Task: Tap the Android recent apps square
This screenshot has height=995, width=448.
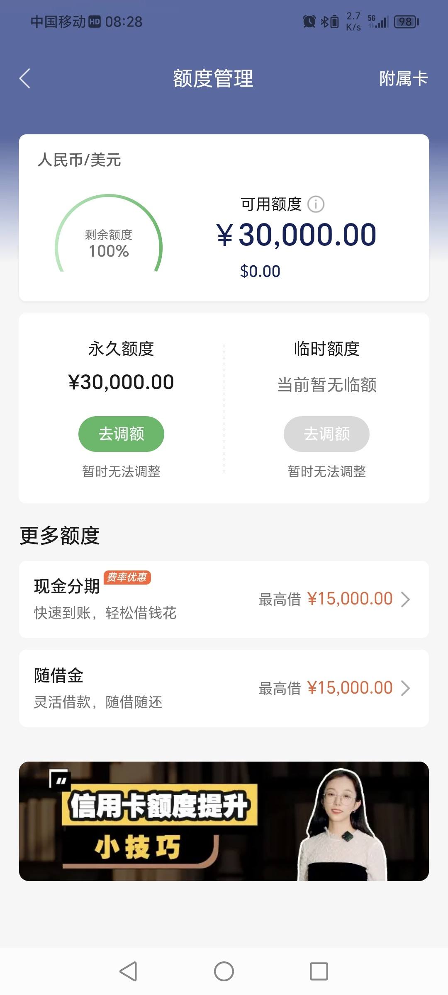Action: (319, 971)
